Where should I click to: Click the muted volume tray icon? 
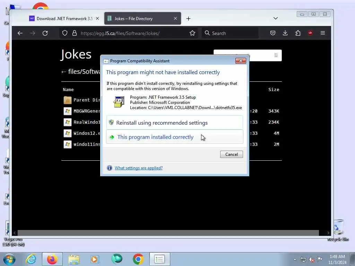tap(312, 260)
